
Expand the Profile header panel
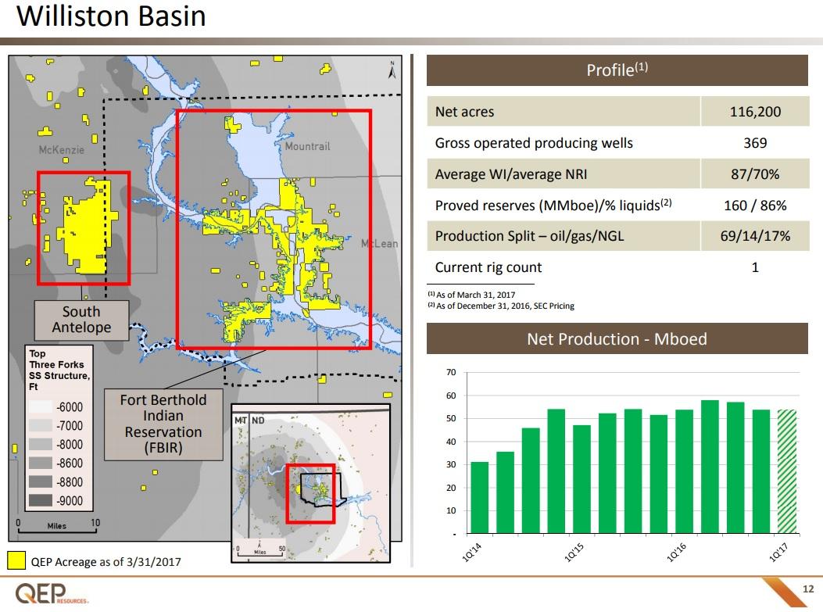[617, 69]
